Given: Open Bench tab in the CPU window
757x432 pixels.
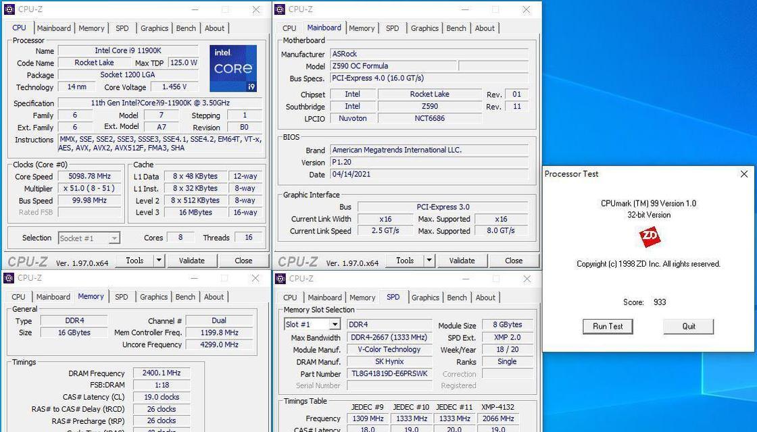Looking at the screenshot, I should [x=186, y=28].
